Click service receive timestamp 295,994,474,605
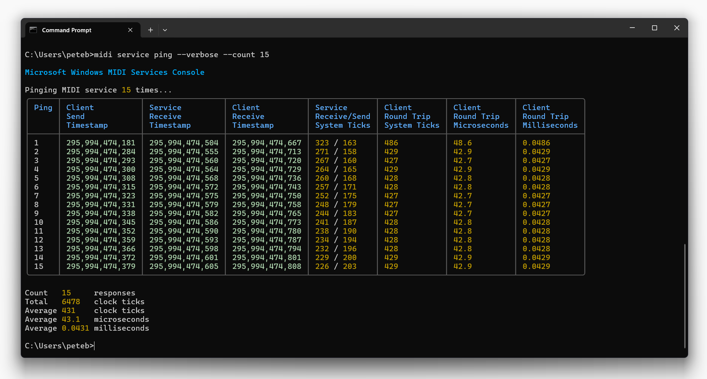The image size is (707, 379). pos(184,267)
